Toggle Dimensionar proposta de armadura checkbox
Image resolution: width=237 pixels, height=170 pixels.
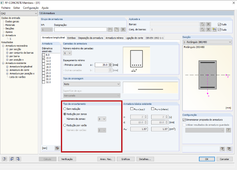click(184, 120)
